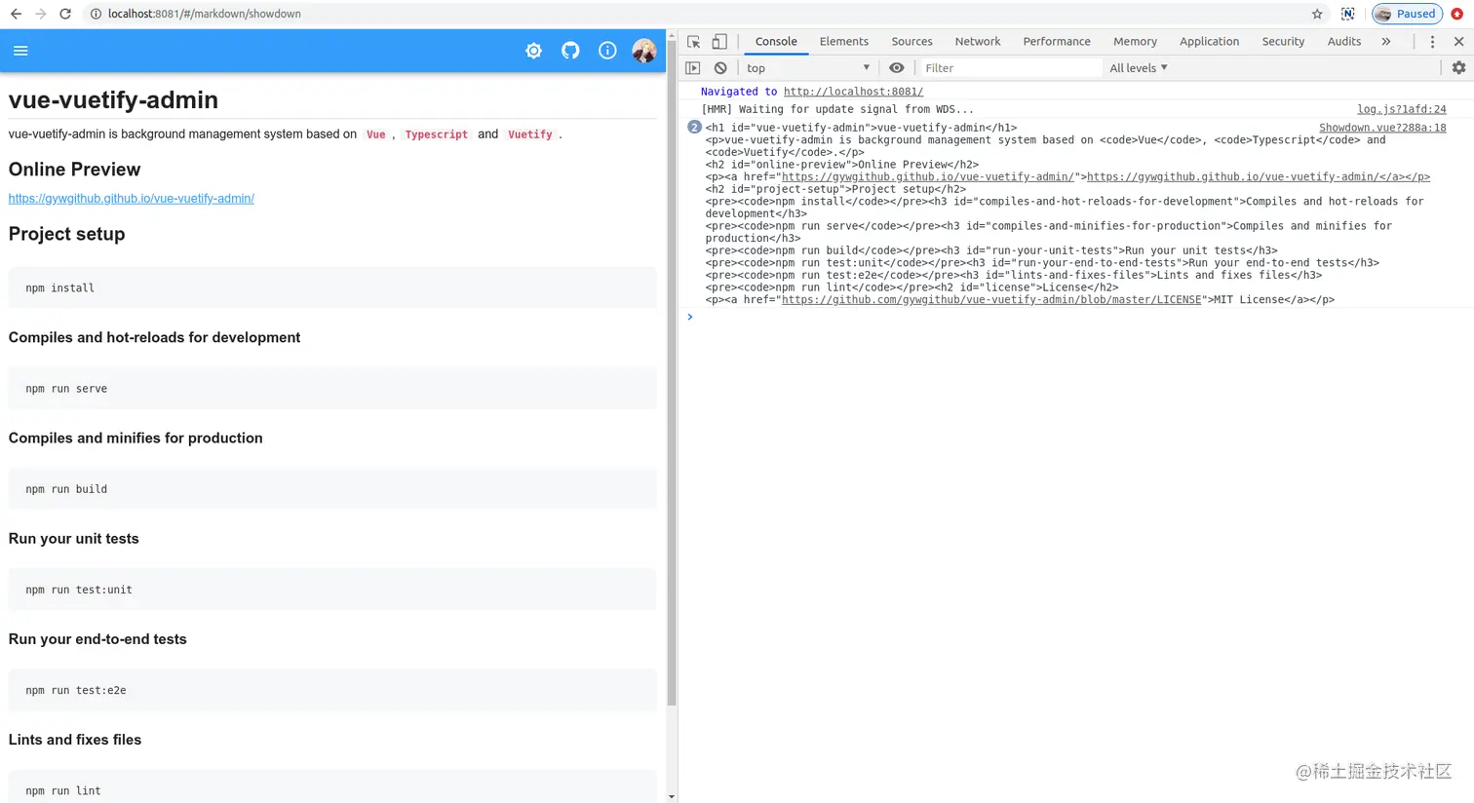
Task: Switch to the Network tab
Action: click(978, 42)
